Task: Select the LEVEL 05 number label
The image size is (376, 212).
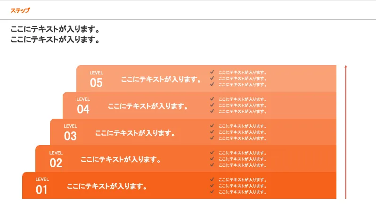Action: 96,83
